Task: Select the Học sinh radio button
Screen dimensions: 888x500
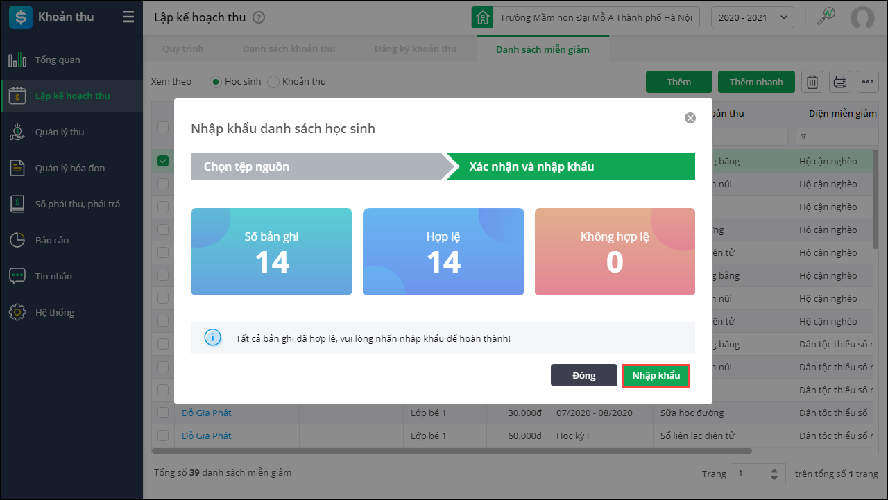Action: click(216, 82)
